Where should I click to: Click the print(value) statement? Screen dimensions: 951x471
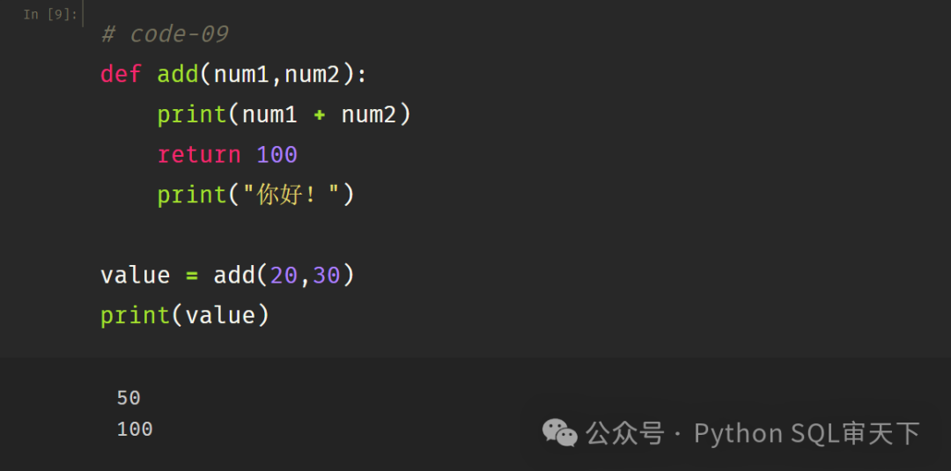pyautogui.click(x=184, y=315)
